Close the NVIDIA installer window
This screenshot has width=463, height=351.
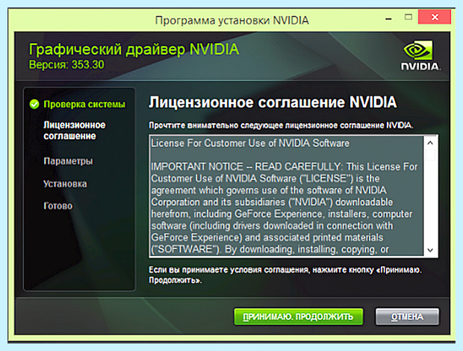(x=435, y=17)
